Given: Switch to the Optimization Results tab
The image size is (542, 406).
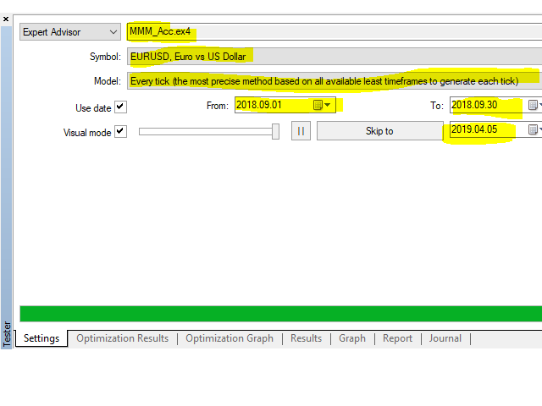Looking at the screenshot, I should (x=122, y=338).
